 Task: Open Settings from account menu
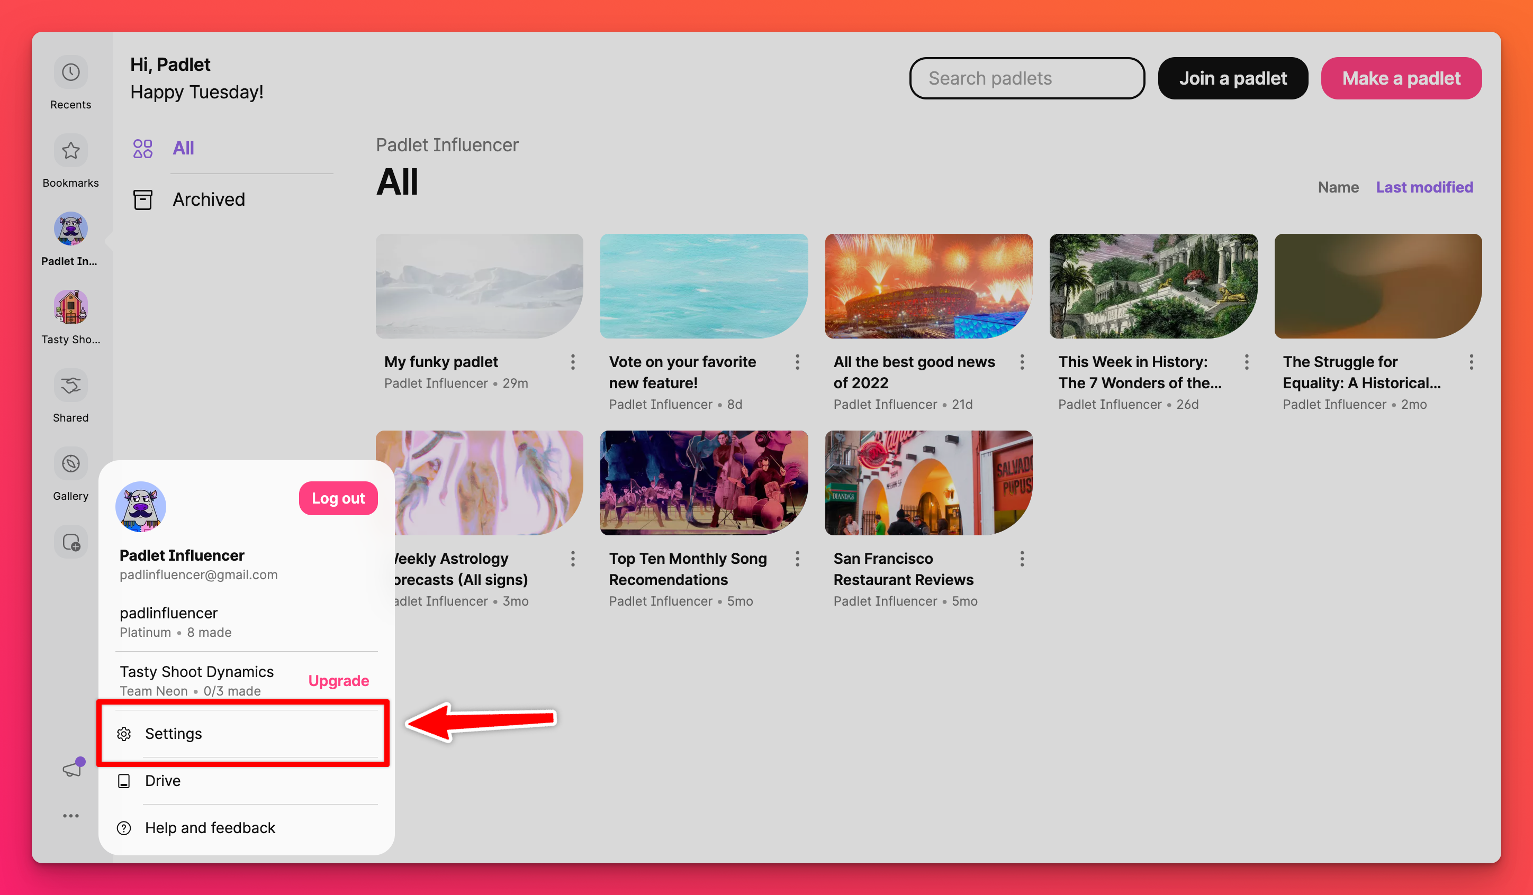[x=246, y=734]
